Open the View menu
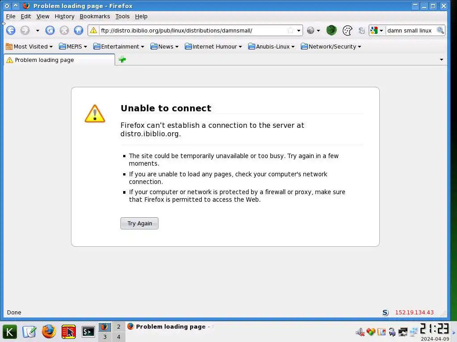Screen dimensions: 457x342 pos(43,16)
